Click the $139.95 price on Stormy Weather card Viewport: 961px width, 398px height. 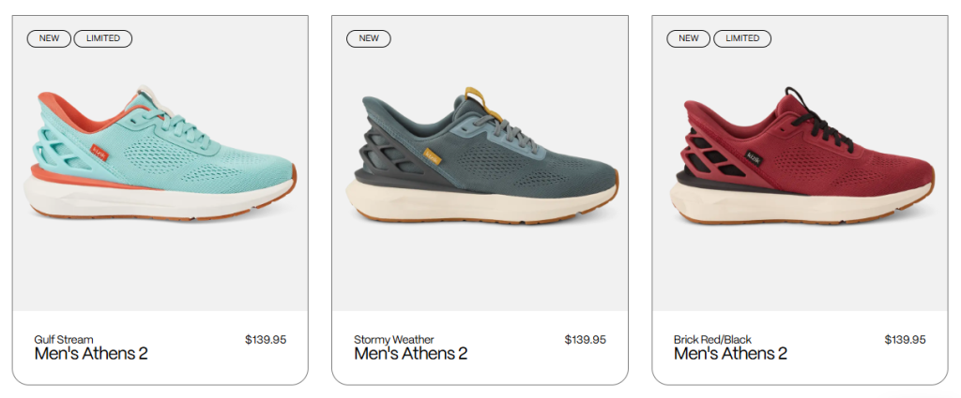(586, 340)
